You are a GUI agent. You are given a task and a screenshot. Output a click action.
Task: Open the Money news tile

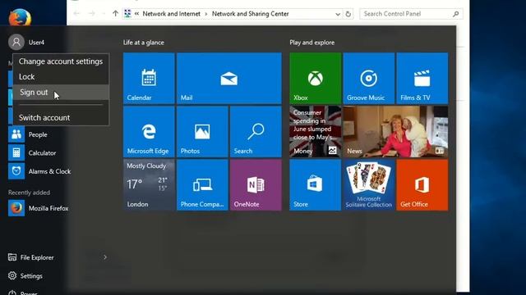click(x=316, y=131)
